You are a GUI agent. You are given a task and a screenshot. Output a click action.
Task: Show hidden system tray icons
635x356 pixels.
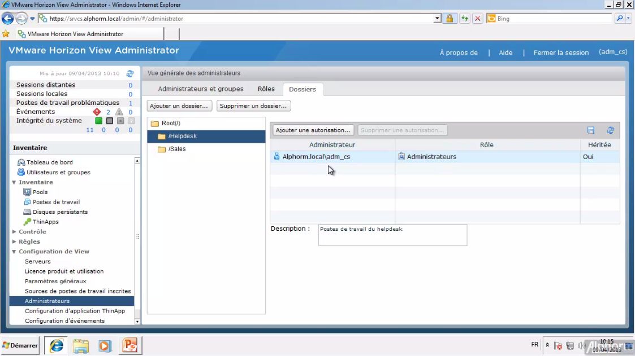pos(547,345)
